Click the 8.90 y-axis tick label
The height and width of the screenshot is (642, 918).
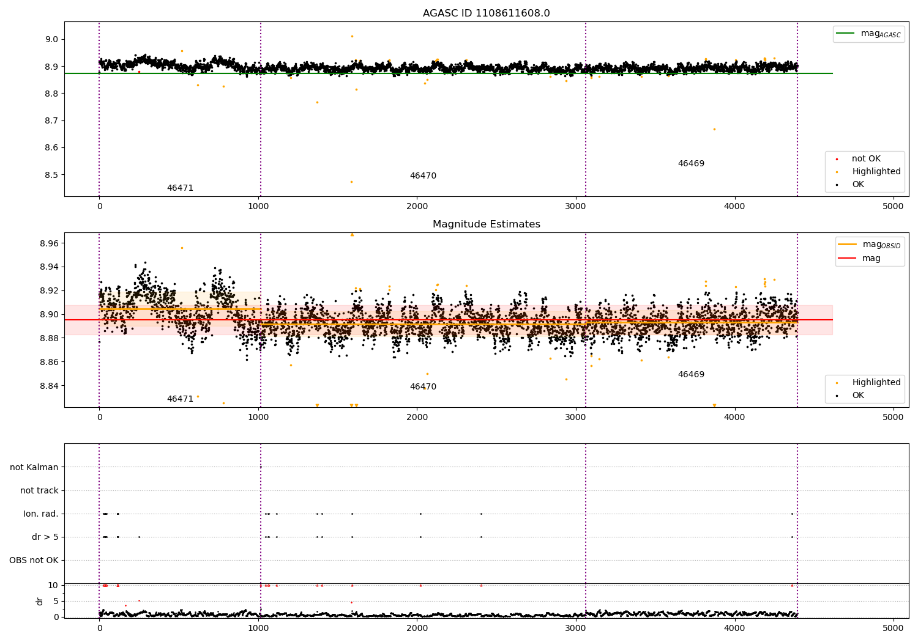(49, 315)
